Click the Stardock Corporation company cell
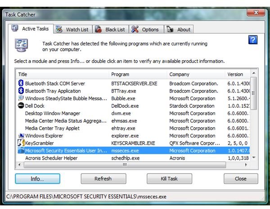The height and width of the screenshot is (209, 270). tap(192, 106)
